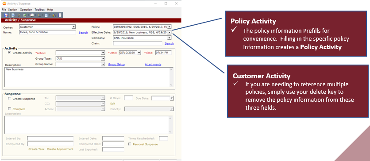Open the Operation menu

click(26, 10)
